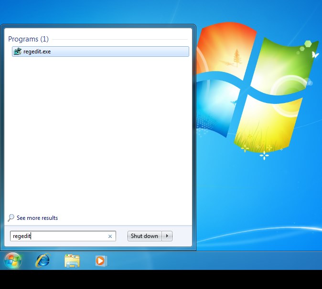Expand the shut down options arrow

(x=167, y=236)
